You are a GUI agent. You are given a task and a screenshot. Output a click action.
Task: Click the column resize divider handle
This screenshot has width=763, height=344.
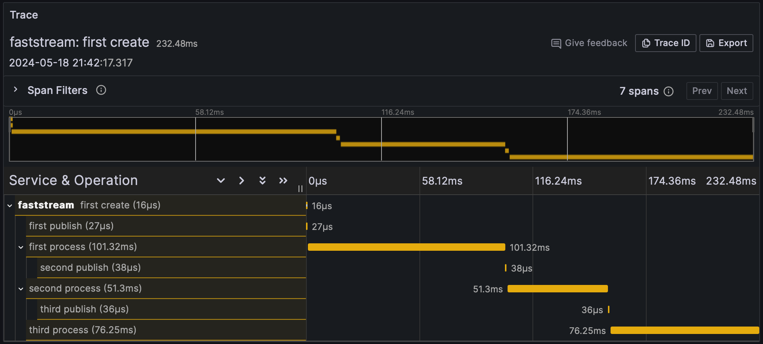300,189
